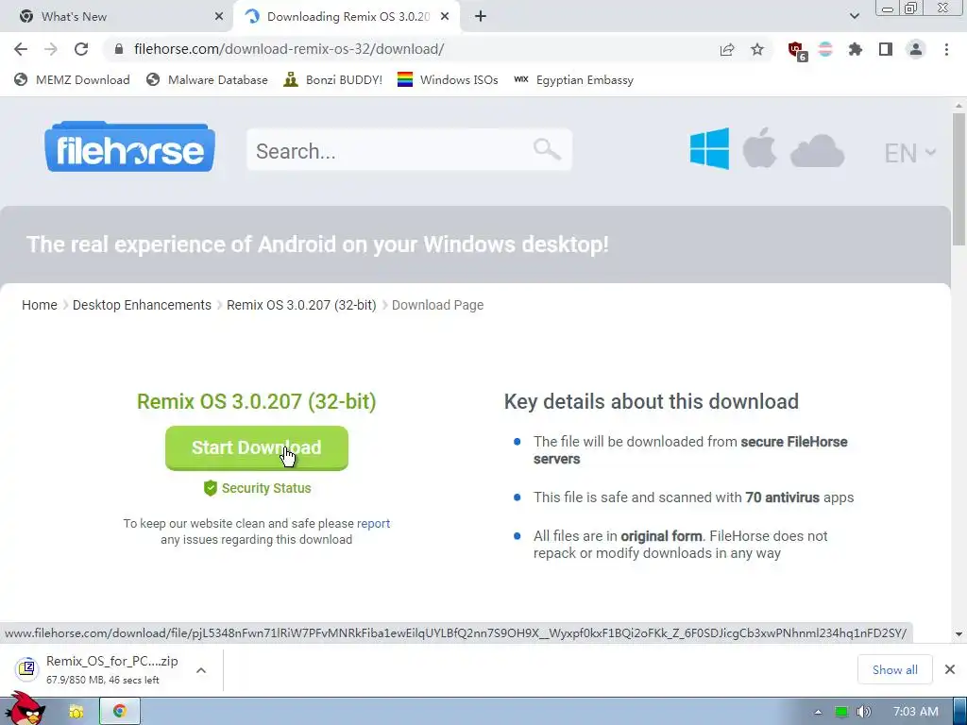Click Show all downloads

(x=895, y=669)
